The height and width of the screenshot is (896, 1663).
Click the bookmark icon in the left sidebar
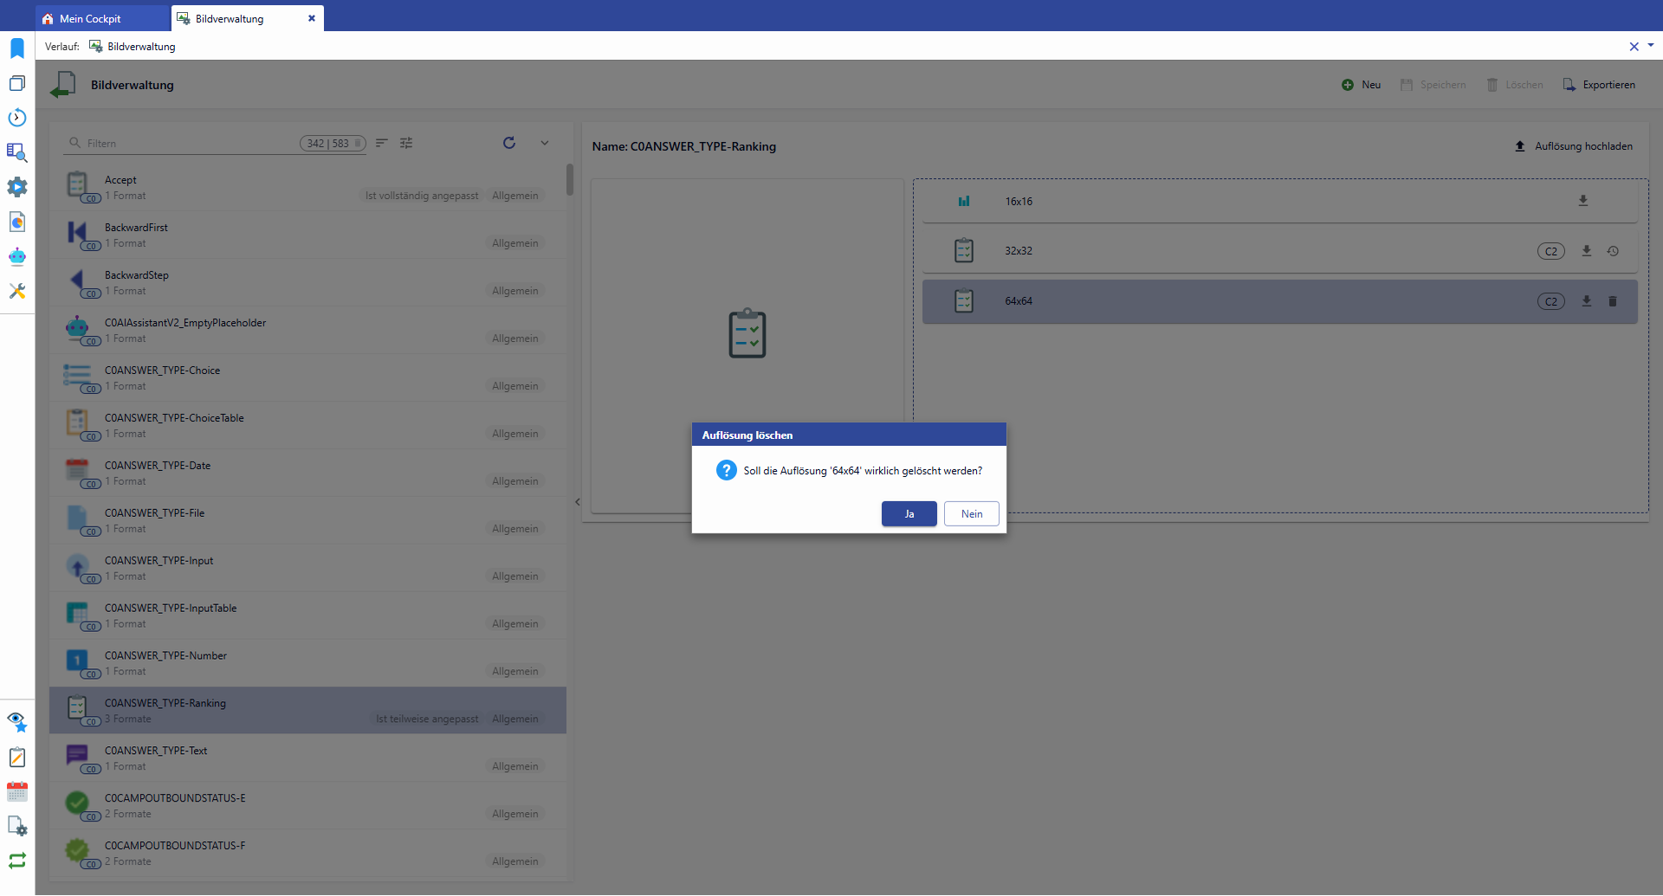[17, 48]
